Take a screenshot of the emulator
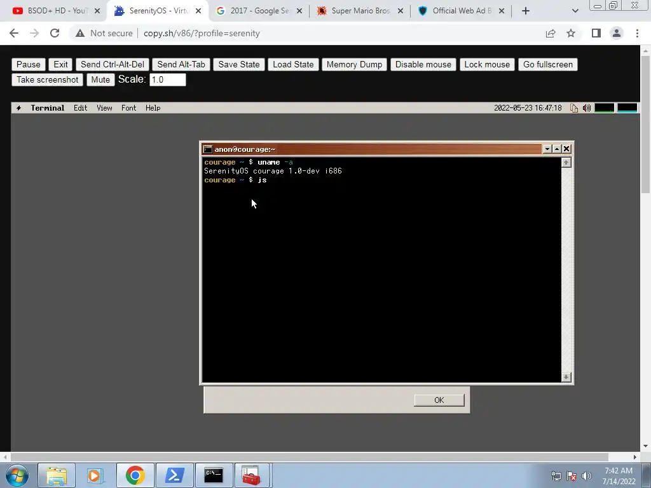This screenshot has height=488, width=651. [47, 79]
